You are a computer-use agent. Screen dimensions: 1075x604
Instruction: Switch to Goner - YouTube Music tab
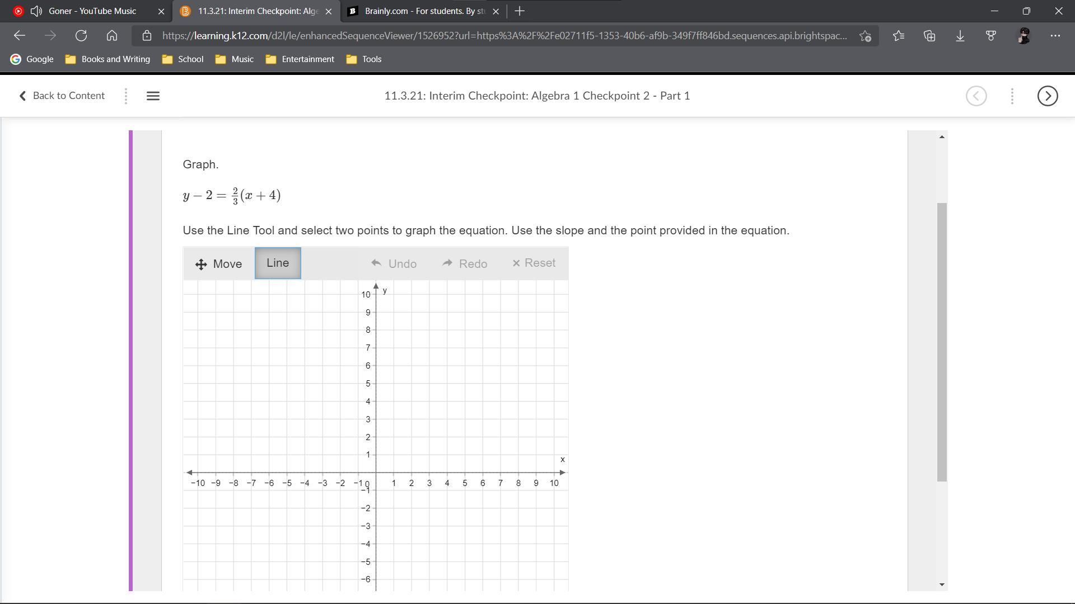(x=92, y=11)
